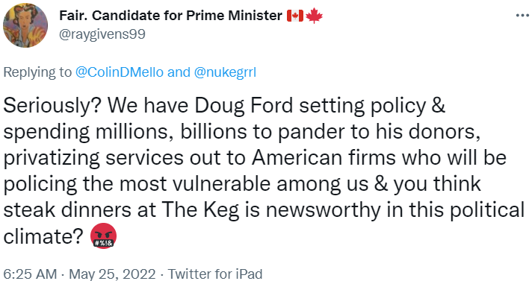The height and width of the screenshot is (281, 532).
Task: Click the red maple leaf emoji
Action: pos(314,16)
